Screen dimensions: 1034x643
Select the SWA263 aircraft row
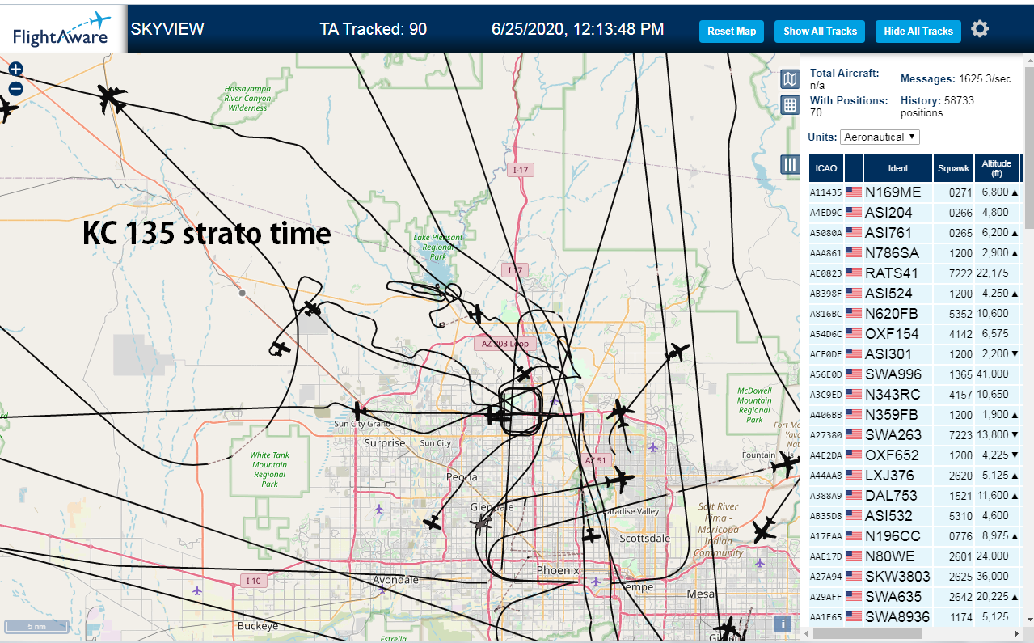(x=914, y=435)
